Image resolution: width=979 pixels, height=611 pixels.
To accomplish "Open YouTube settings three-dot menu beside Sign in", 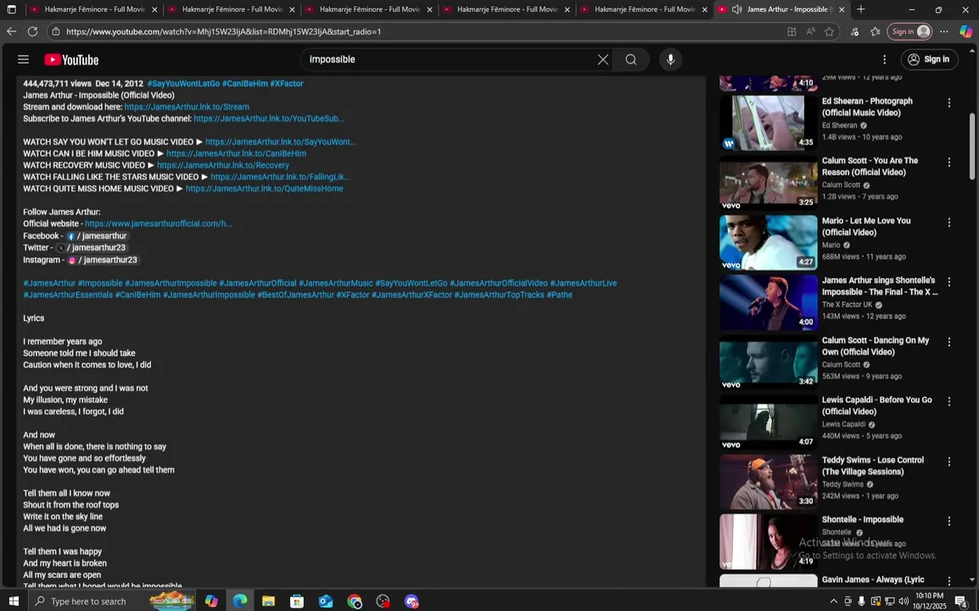I will click(x=884, y=59).
